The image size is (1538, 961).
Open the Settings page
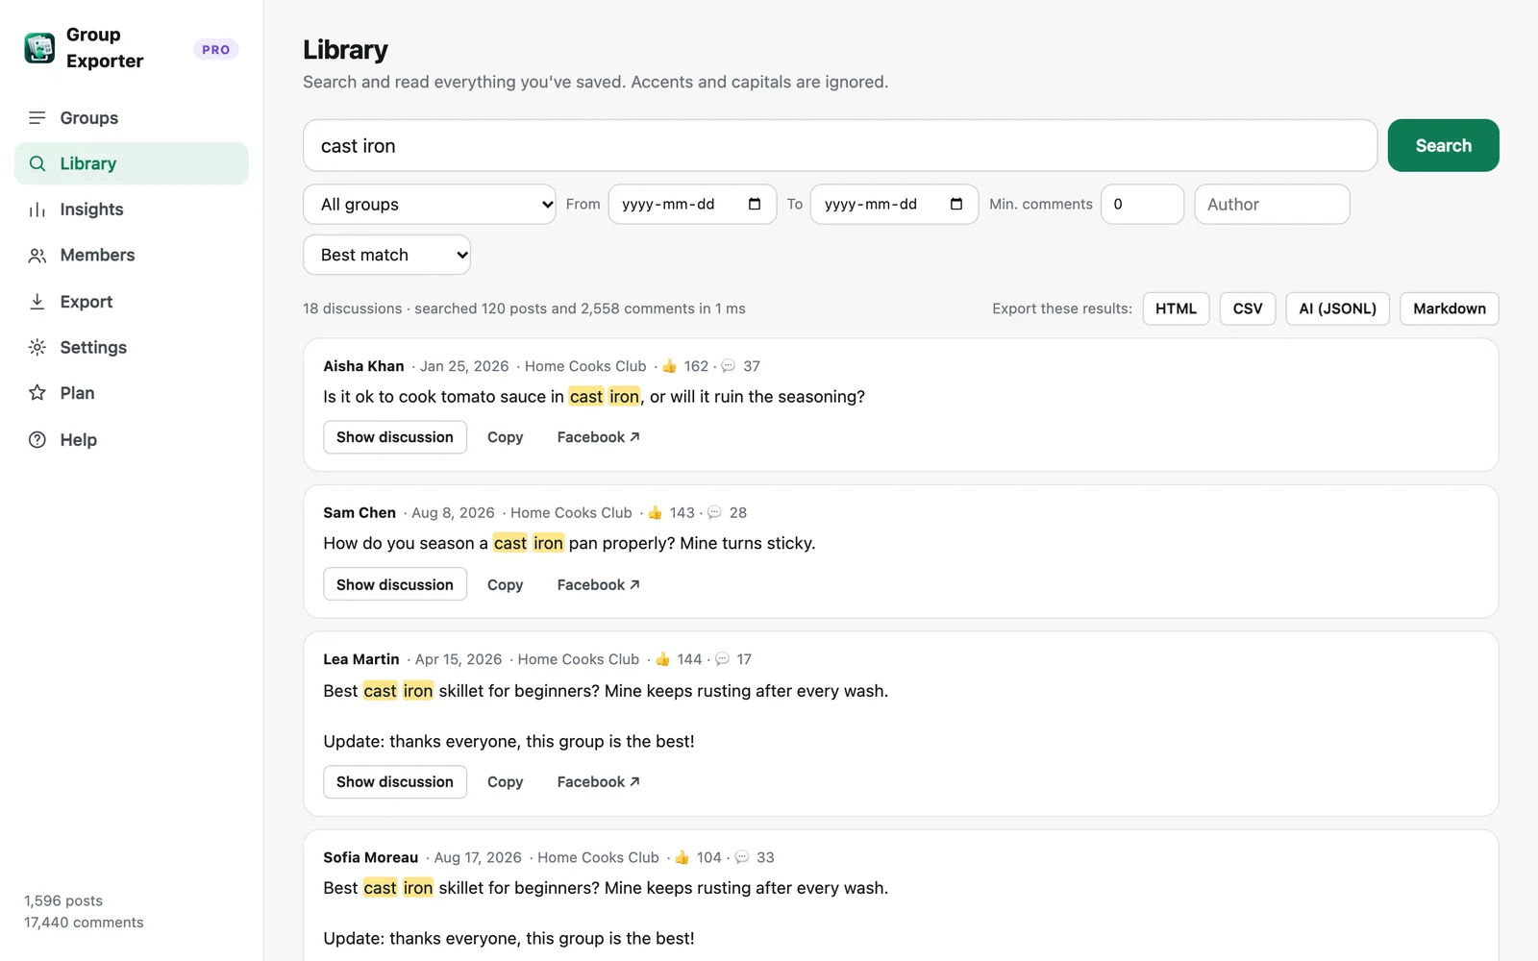[x=132, y=347]
